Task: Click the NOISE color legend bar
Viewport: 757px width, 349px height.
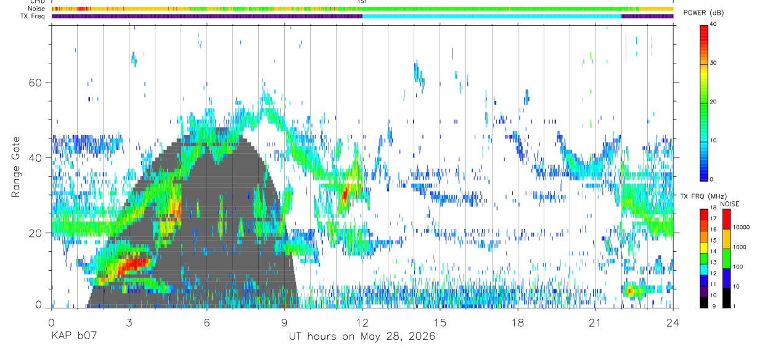Action: [726, 259]
